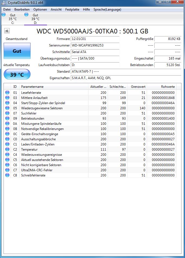Open the Sprache(Language) menu
Image resolution: width=185 pixels, height=258 pixels.
pyautogui.click(x=107, y=10)
